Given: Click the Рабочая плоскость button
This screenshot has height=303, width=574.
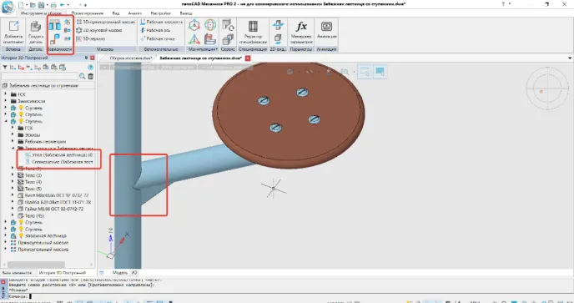Looking at the screenshot, I should click(x=162, y=22).
